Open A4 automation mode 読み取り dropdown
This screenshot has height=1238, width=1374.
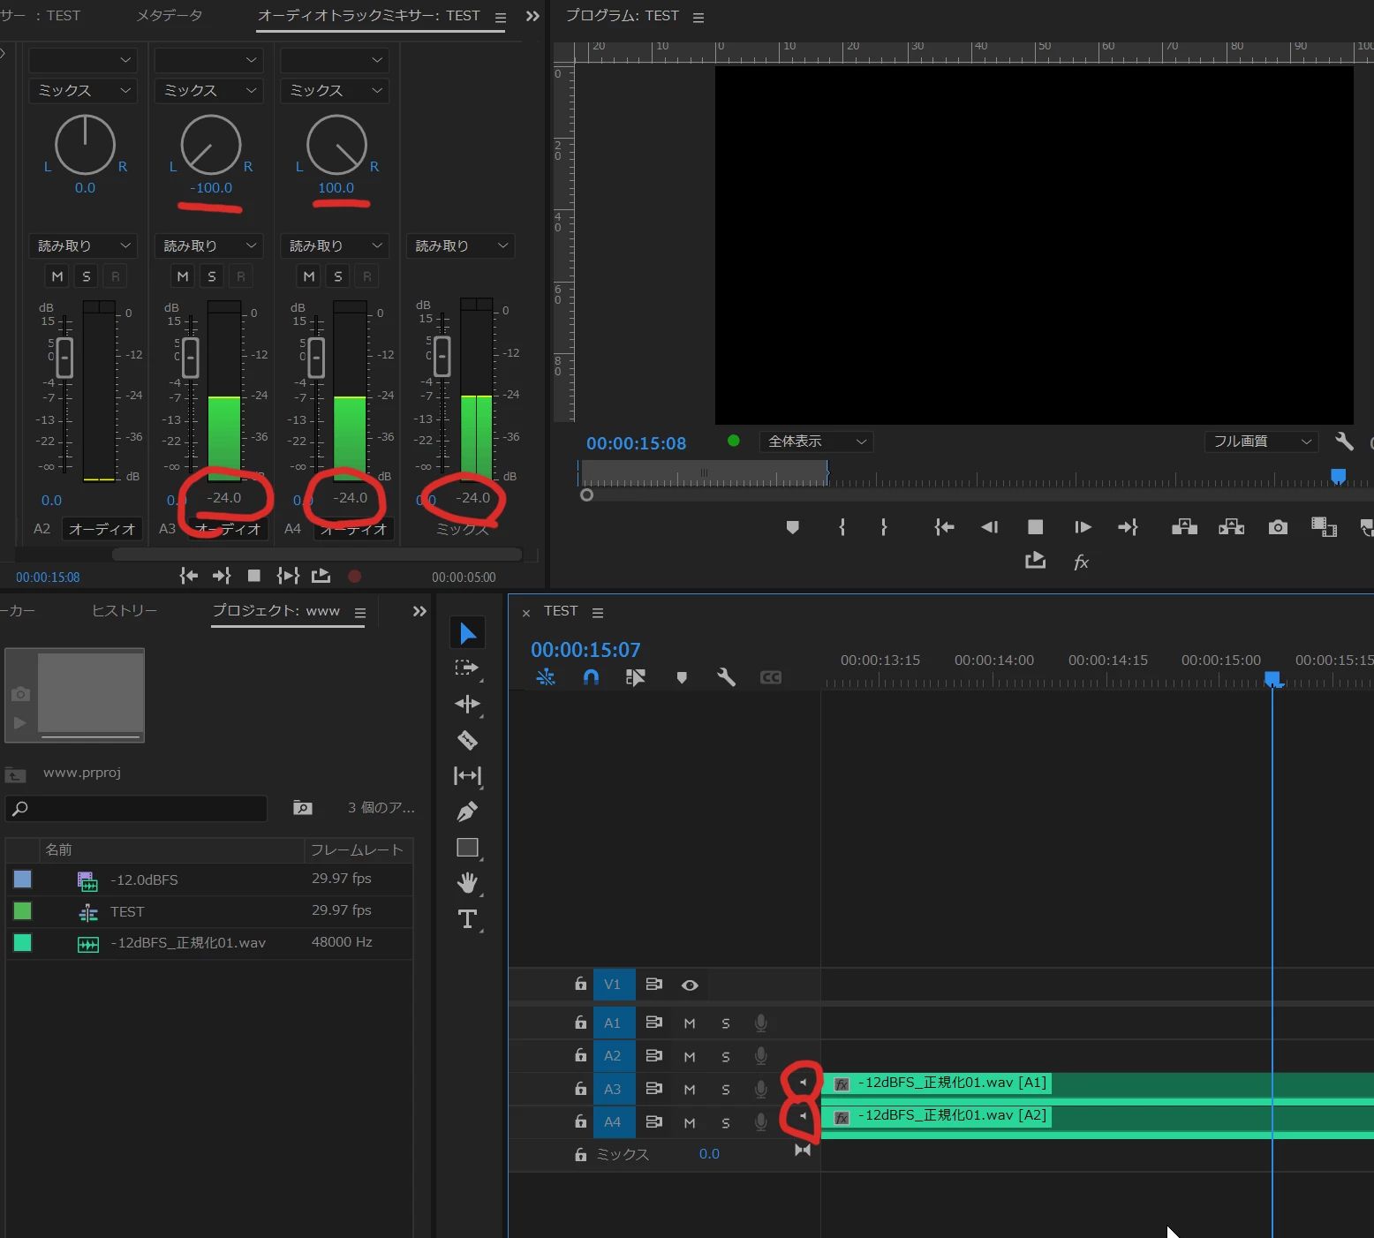tap(335, 245)
